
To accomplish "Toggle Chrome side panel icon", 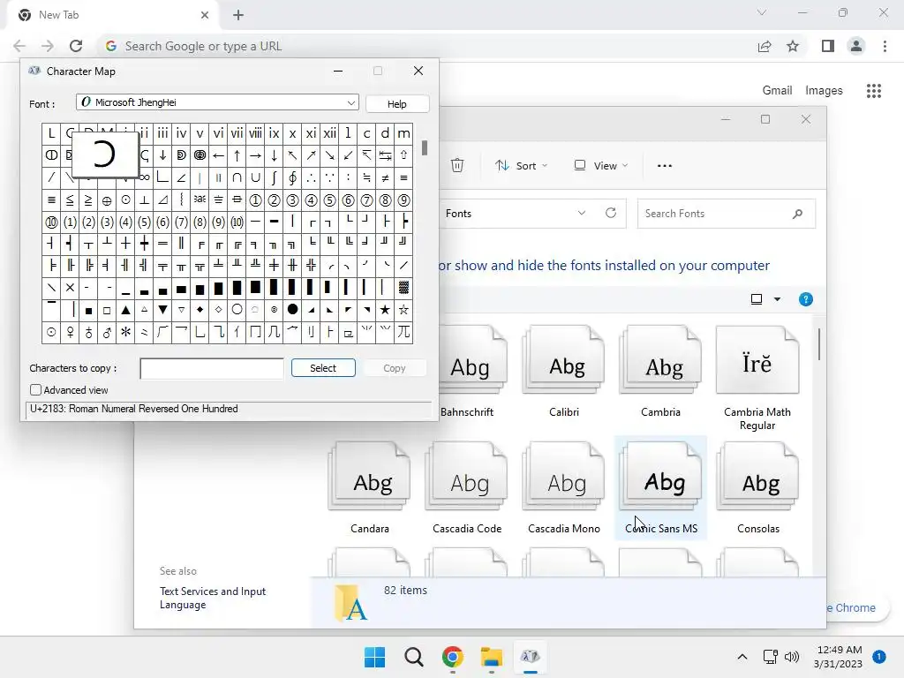I will click(x=828, y=46).
